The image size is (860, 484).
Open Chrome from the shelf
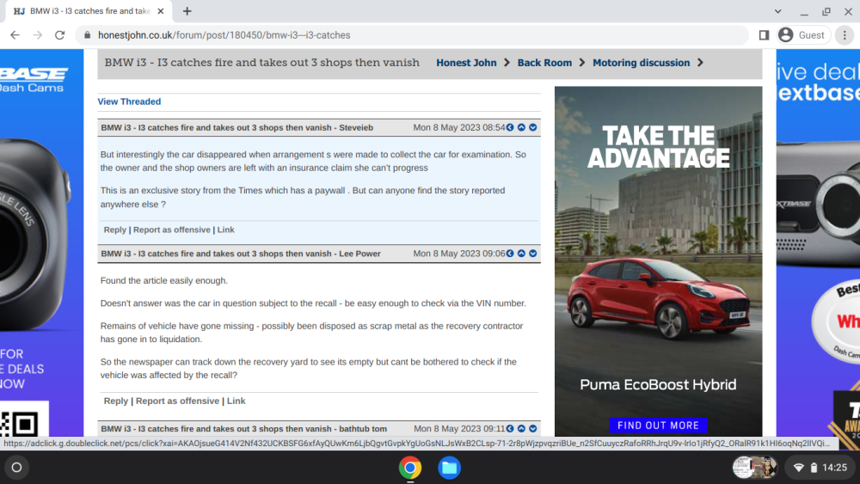click(409, 468)
